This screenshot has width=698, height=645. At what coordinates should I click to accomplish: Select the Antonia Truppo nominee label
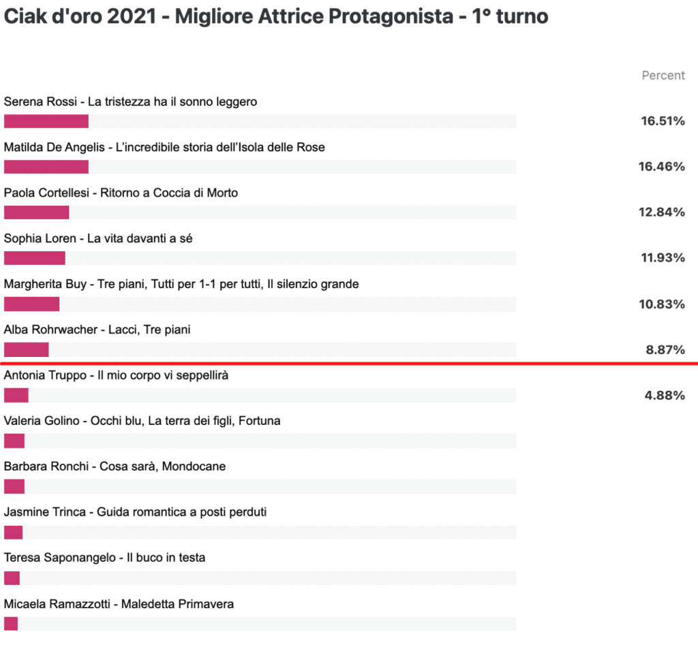[x=116, y=375]
